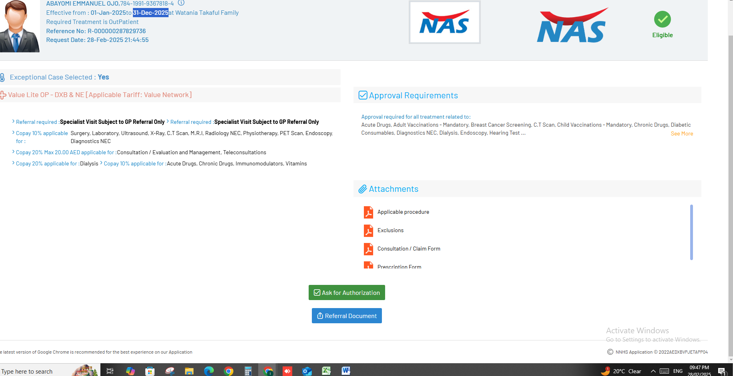Viewport: 733px width, 376px height.
Task: Click the attachments list scrollbar
Action: (x=691, y=232)
